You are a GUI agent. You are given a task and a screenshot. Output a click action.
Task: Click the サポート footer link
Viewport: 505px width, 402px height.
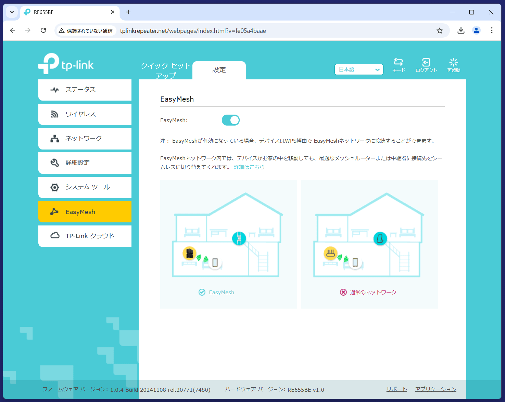click(x=396, y=389)
